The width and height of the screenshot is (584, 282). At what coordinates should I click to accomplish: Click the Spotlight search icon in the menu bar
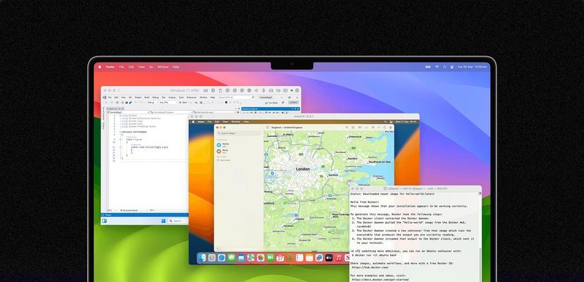pos(444,67)
